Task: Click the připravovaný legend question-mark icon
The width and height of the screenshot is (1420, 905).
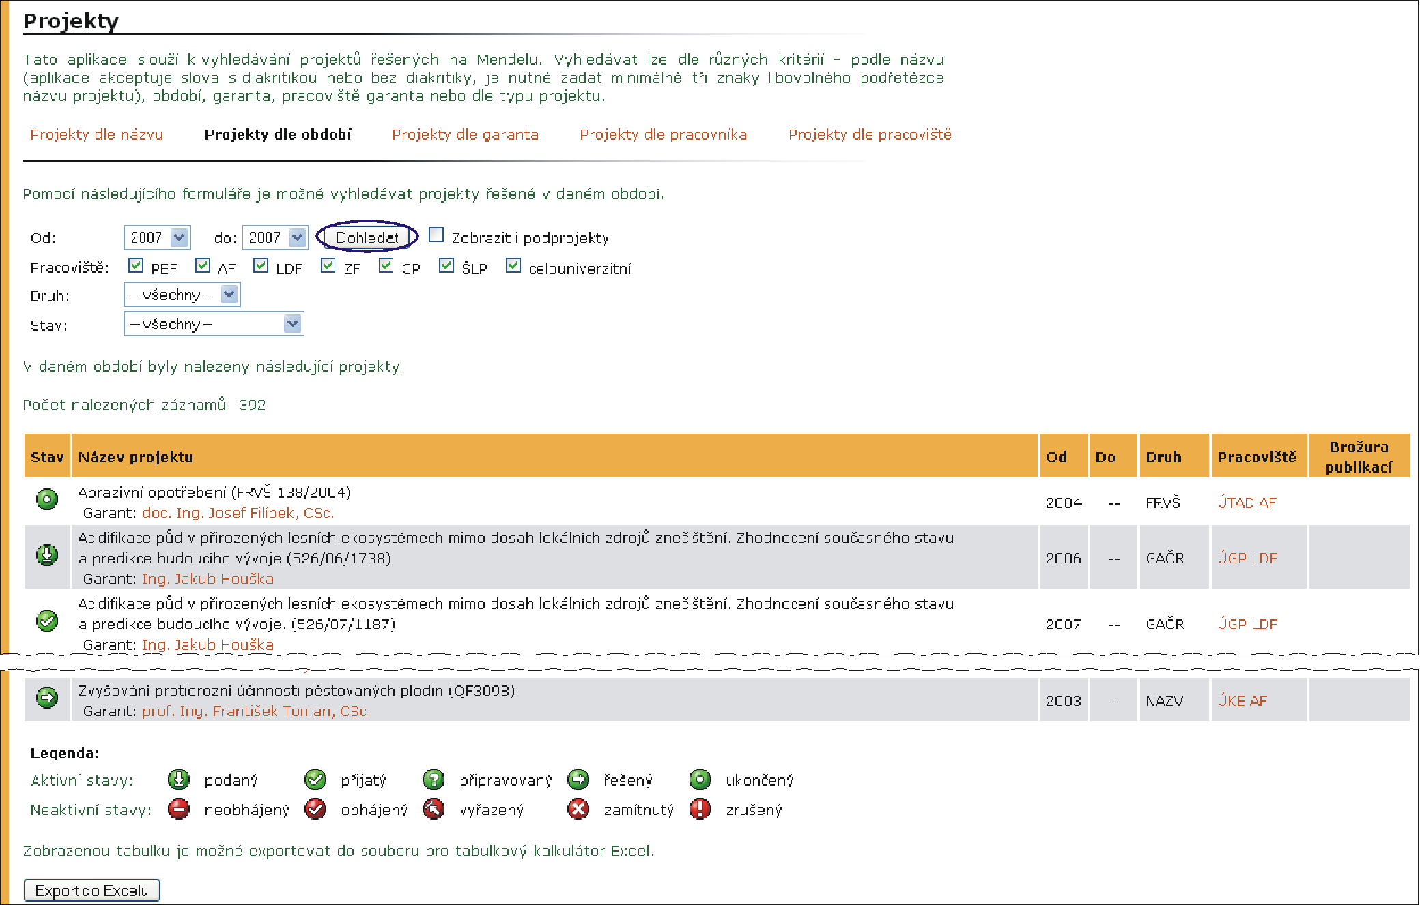Action: click(x=434, y=779)
